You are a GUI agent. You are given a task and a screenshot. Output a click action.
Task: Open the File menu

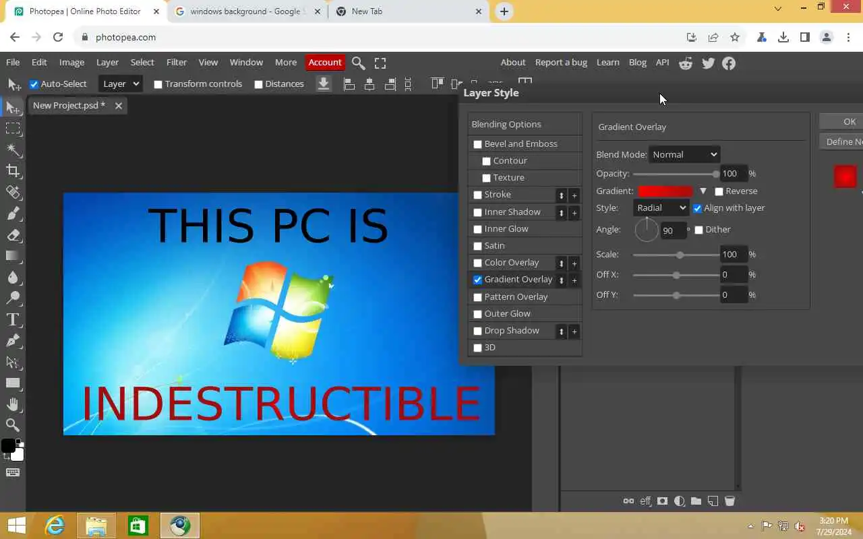pos(13,62)
